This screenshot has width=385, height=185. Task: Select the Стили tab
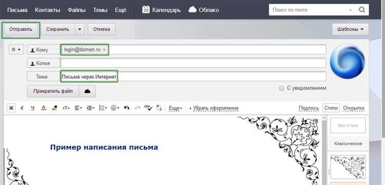(x=331, y=108)
